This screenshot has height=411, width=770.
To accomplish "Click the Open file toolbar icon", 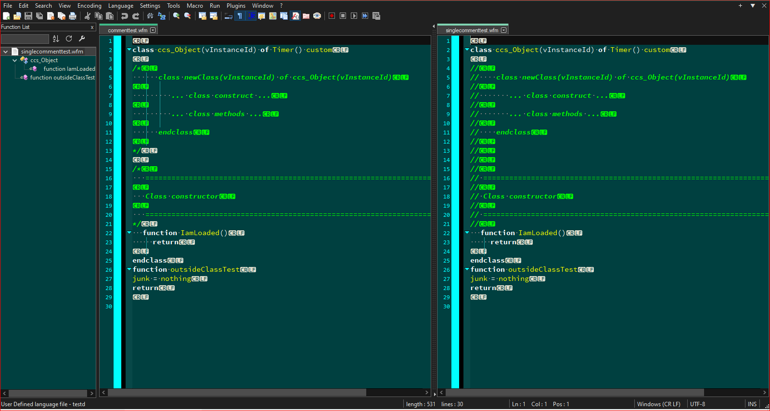I will point(17,16).
